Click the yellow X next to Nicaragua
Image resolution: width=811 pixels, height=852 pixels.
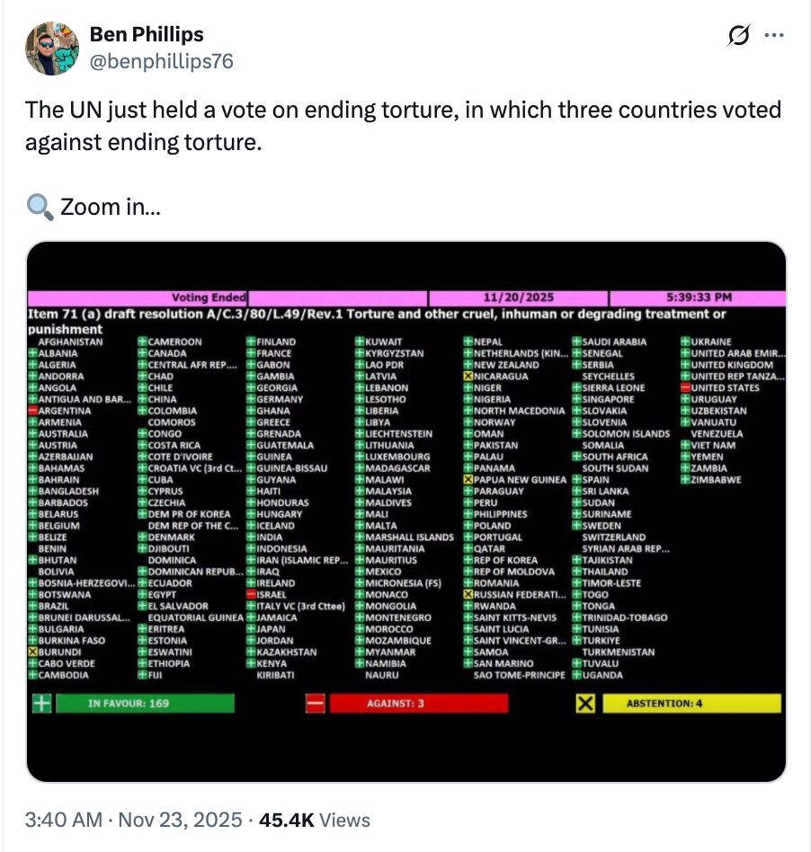pyautogui.click(x=468, y=377)
